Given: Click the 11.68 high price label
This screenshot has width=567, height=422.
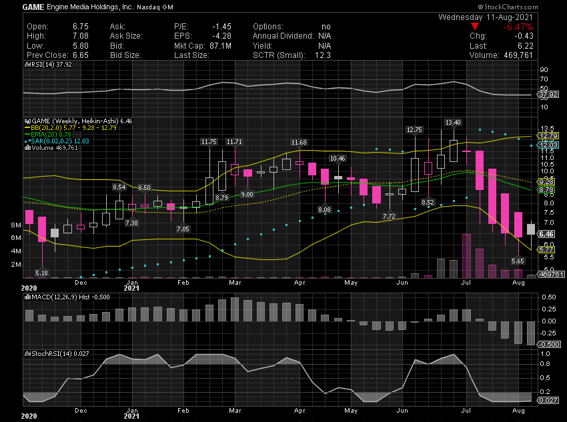Looking at the screenshot, I should coord(299,143).
